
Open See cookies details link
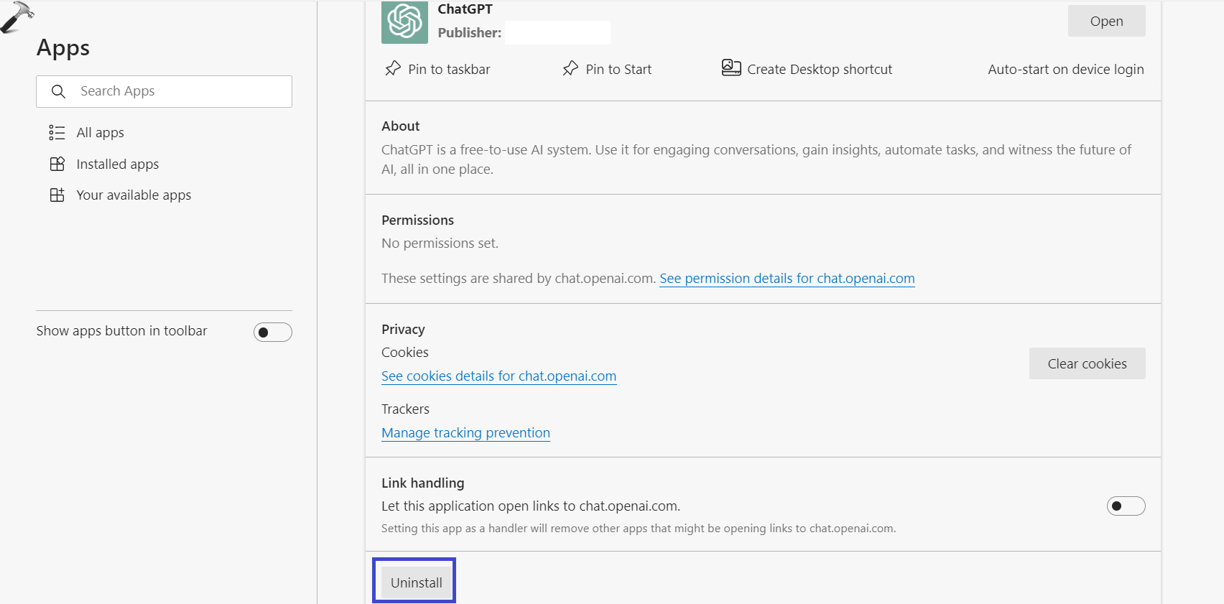(499, 376)
